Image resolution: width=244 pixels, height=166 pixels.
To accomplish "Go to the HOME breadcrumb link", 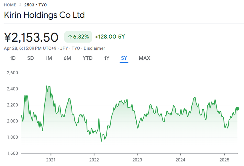I will tap(10, 5).
